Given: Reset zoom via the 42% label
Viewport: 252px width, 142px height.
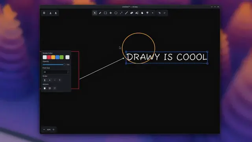Looking at the screenshot, I should click(49, 130).
